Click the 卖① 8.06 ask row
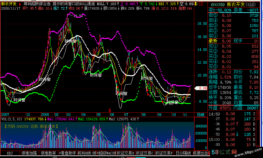The image size is (263, 158). pos(233,36)
